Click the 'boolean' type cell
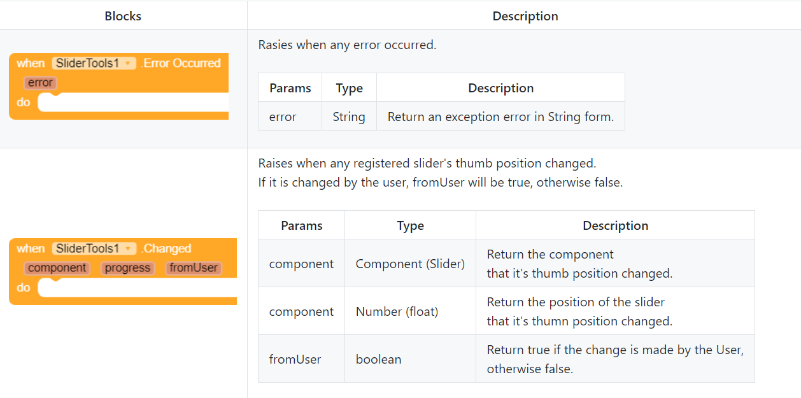This screenshot has height=398, width=801. click(378, 359)
